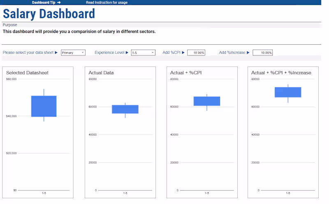Expand the Experience Level 1-5 dropdown
Image resolution: width=329 pixels, height=204 pixels.
coord(143,53)
